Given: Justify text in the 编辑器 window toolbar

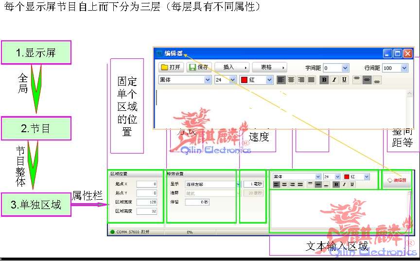Looking at the screenshot, I should click(x=312, y=80).
